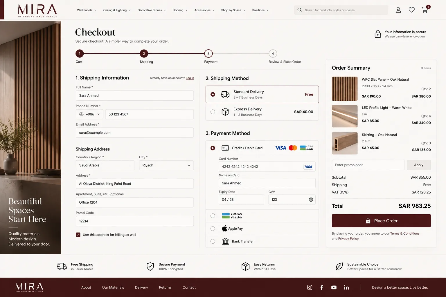Expand the Flooring menu
The image size is (446, 297).
pyautogui.click(x=180, y=10)
